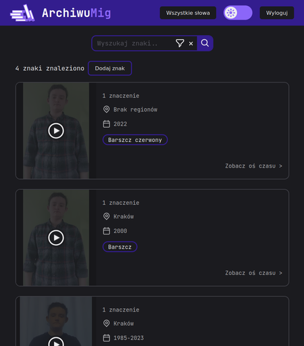Clear the search with the X icon
This screenshot has width=304, height=346.
[x=191, y=43]
